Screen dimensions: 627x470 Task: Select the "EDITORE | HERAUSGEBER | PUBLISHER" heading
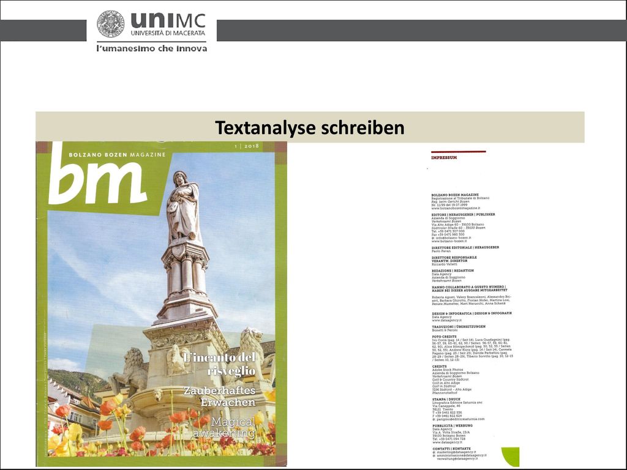pos(464,214)
